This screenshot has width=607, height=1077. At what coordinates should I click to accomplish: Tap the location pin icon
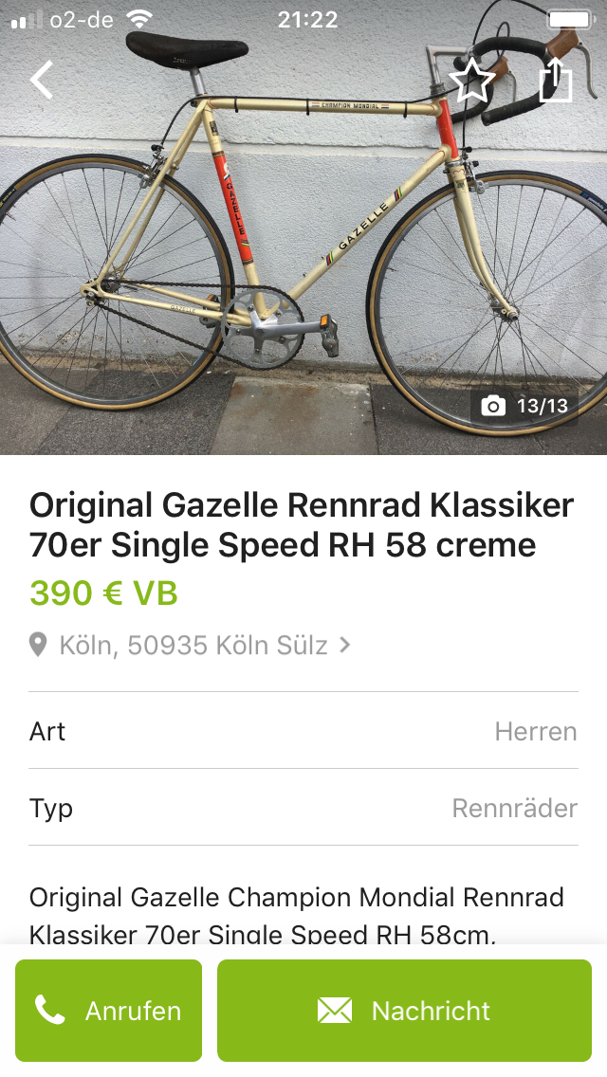(x=38, y=645)
